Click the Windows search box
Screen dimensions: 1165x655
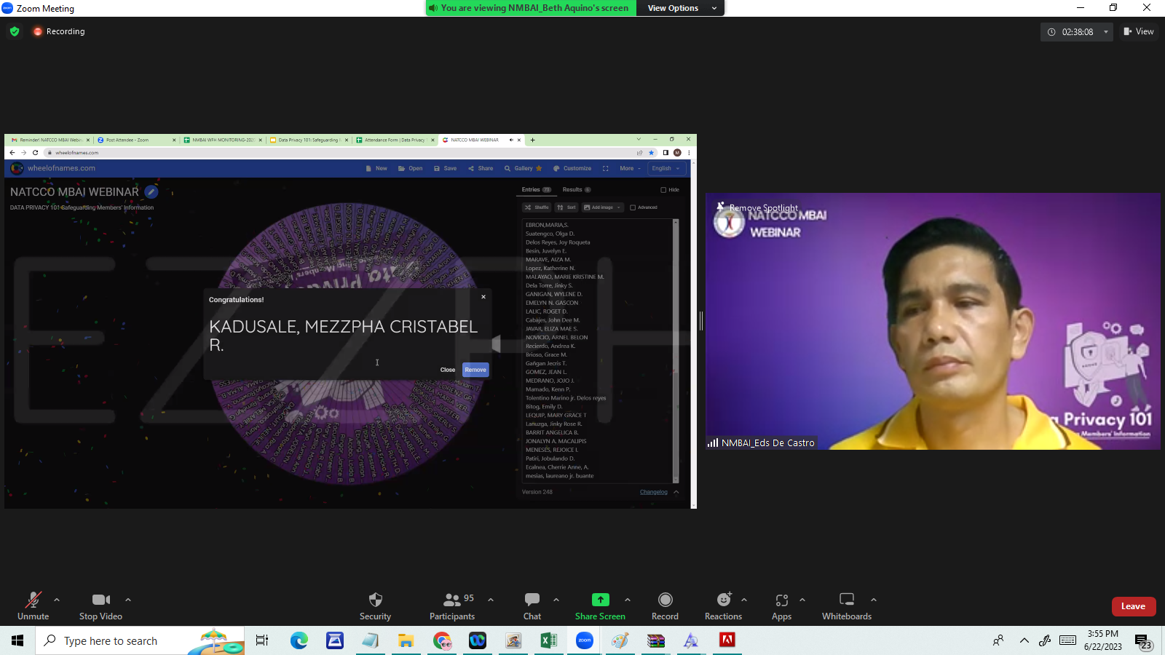(140, 640)
